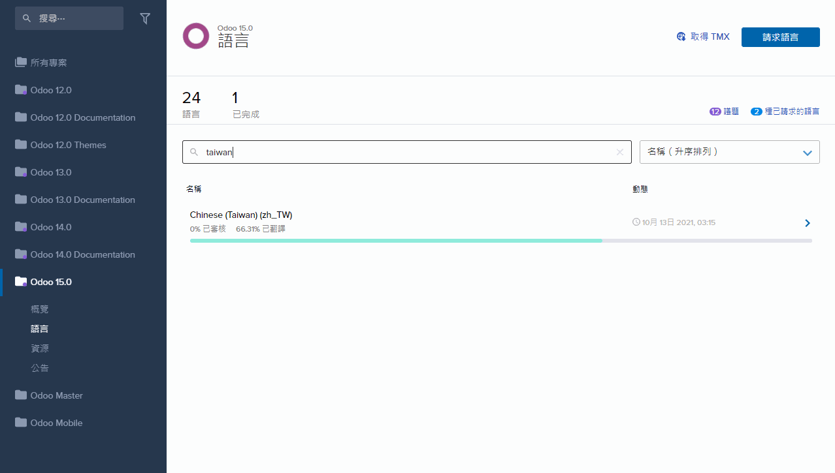
Task: Click the 2 種已請求的語言 badge
Action: point(785,112)
